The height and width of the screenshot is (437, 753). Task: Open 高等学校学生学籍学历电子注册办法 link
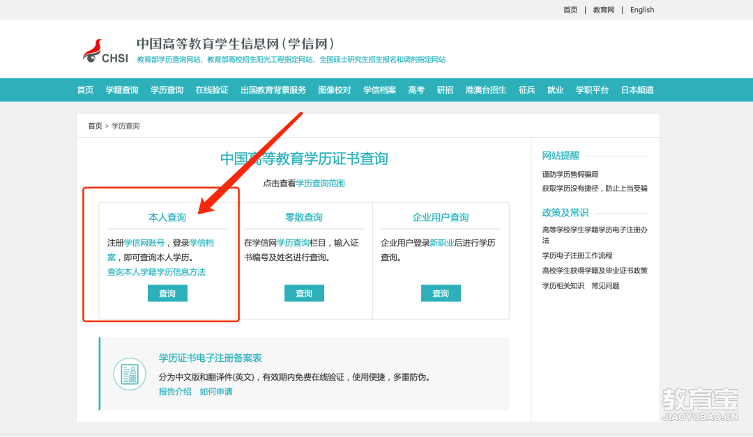point(595,235)
